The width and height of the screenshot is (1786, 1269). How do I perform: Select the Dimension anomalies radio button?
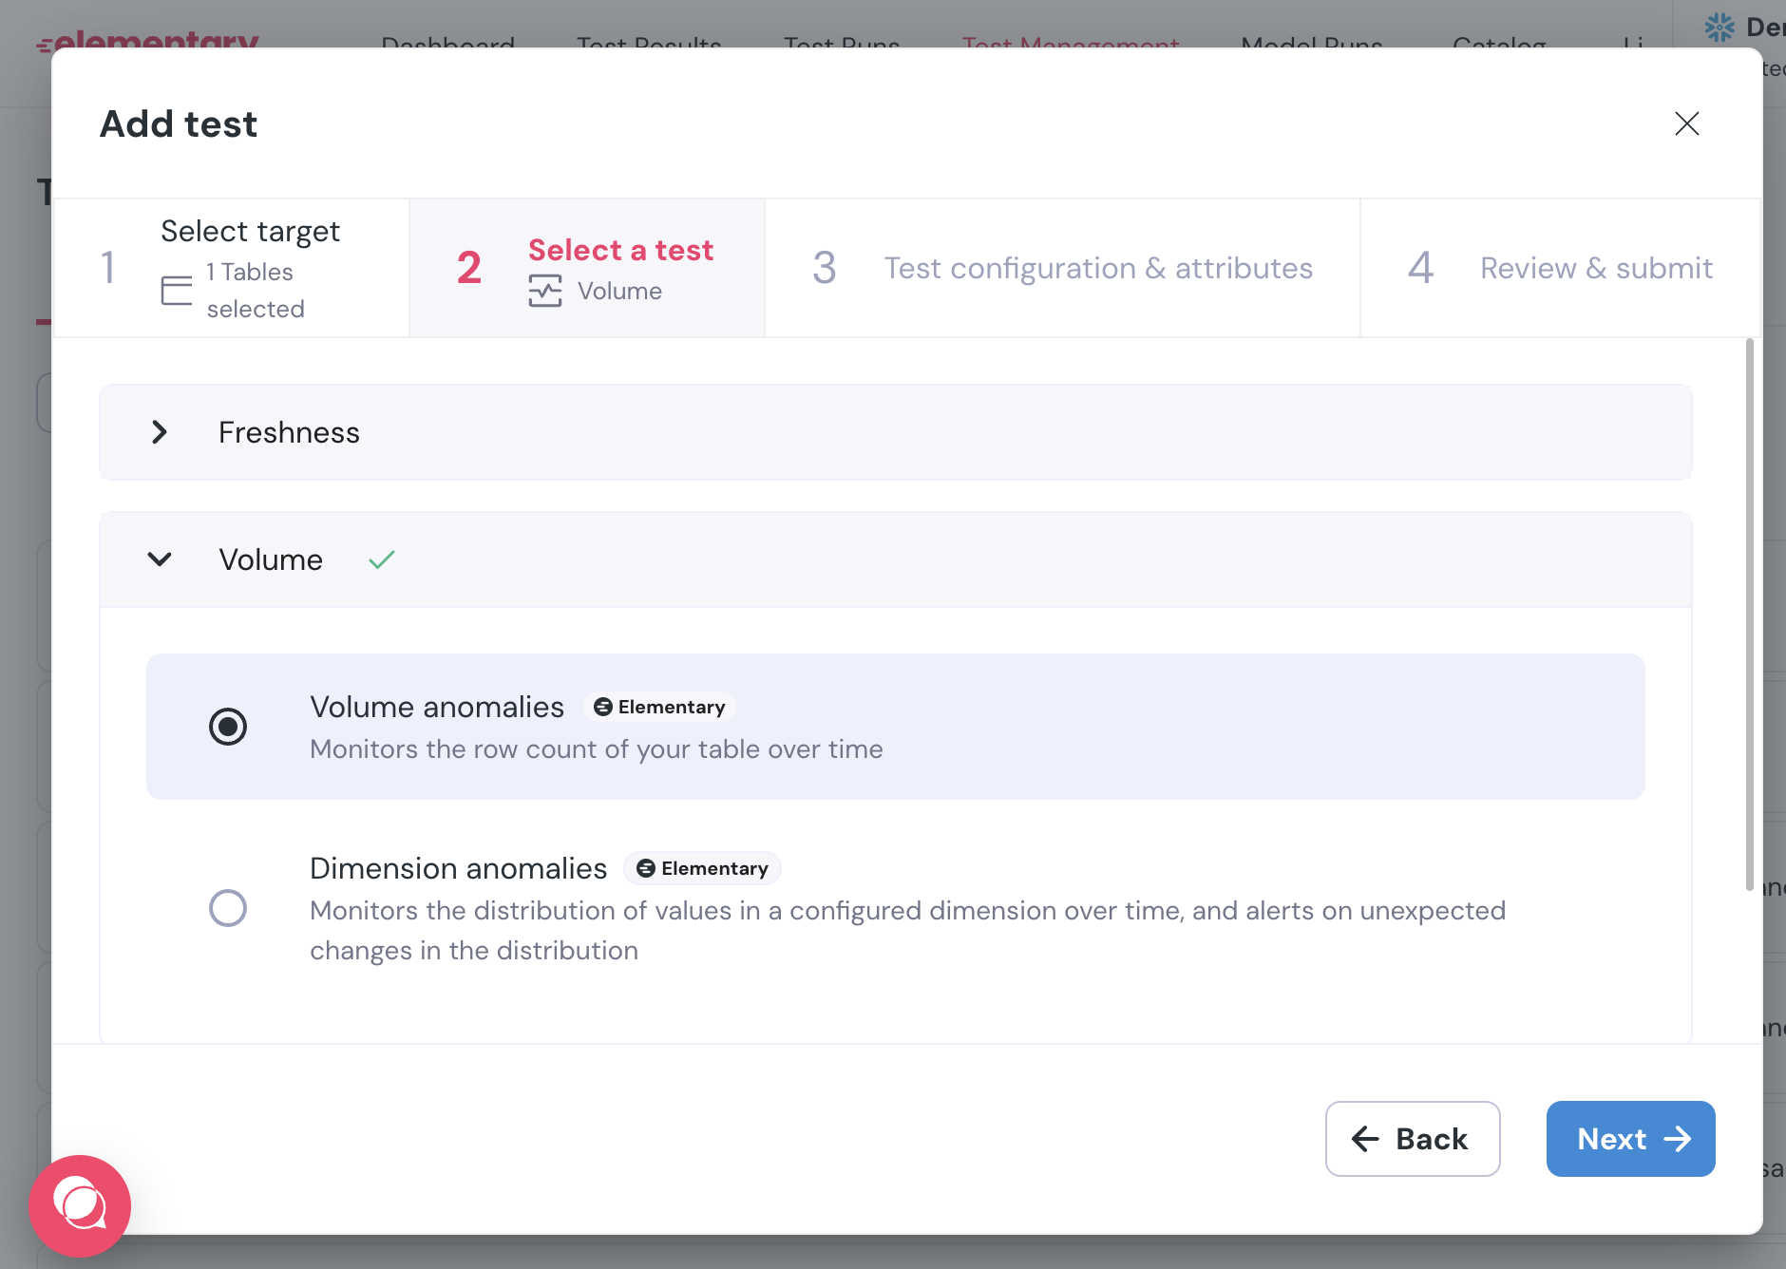[x=228, y=908]
